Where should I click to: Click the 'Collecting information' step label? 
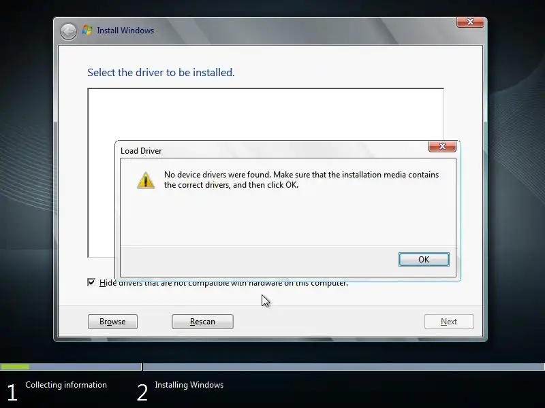(66, 385)
